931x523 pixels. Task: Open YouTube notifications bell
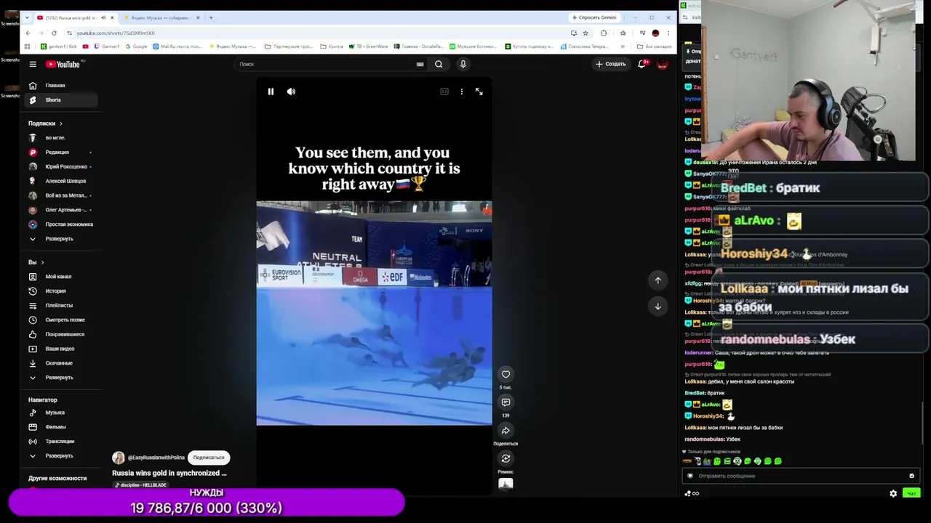pos(642,64)
